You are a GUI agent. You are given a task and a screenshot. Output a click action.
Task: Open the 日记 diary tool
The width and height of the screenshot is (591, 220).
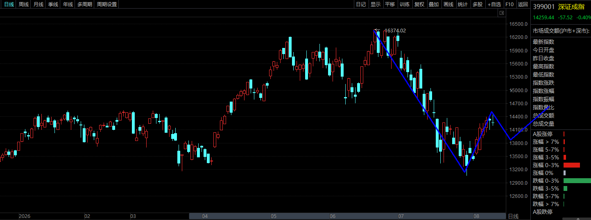361,5
